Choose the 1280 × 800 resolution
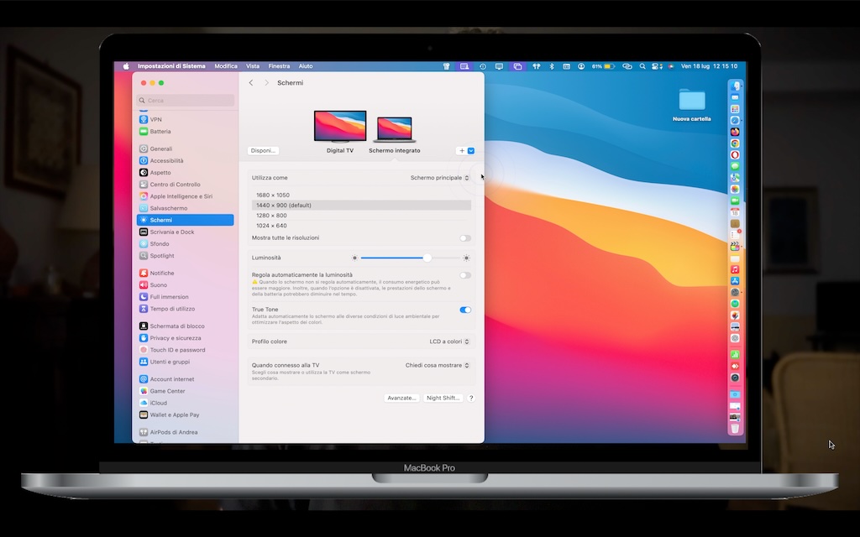Image resolution: width=860 pixels, height=537 pixels. click(x=361, y=216)
